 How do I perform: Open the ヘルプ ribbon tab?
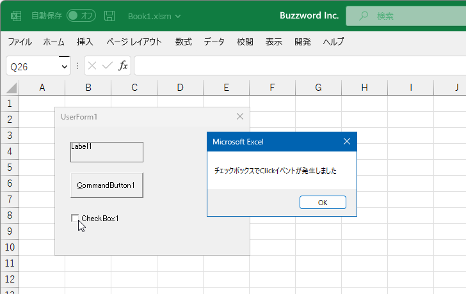coord(333,42)
